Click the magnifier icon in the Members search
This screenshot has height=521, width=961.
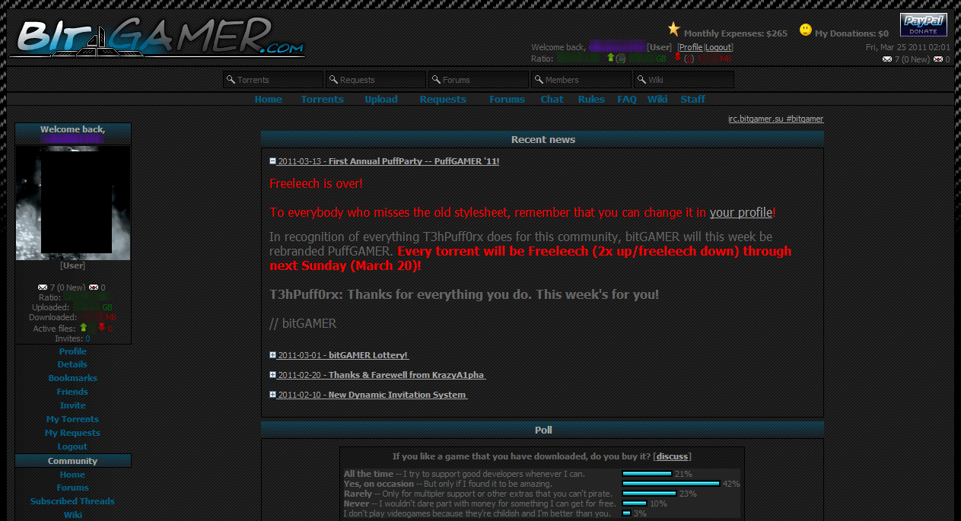tap(539, 79)
